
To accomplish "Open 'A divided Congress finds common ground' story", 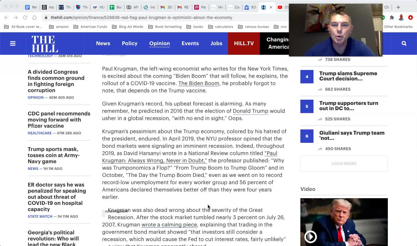I will coord(56,81).
